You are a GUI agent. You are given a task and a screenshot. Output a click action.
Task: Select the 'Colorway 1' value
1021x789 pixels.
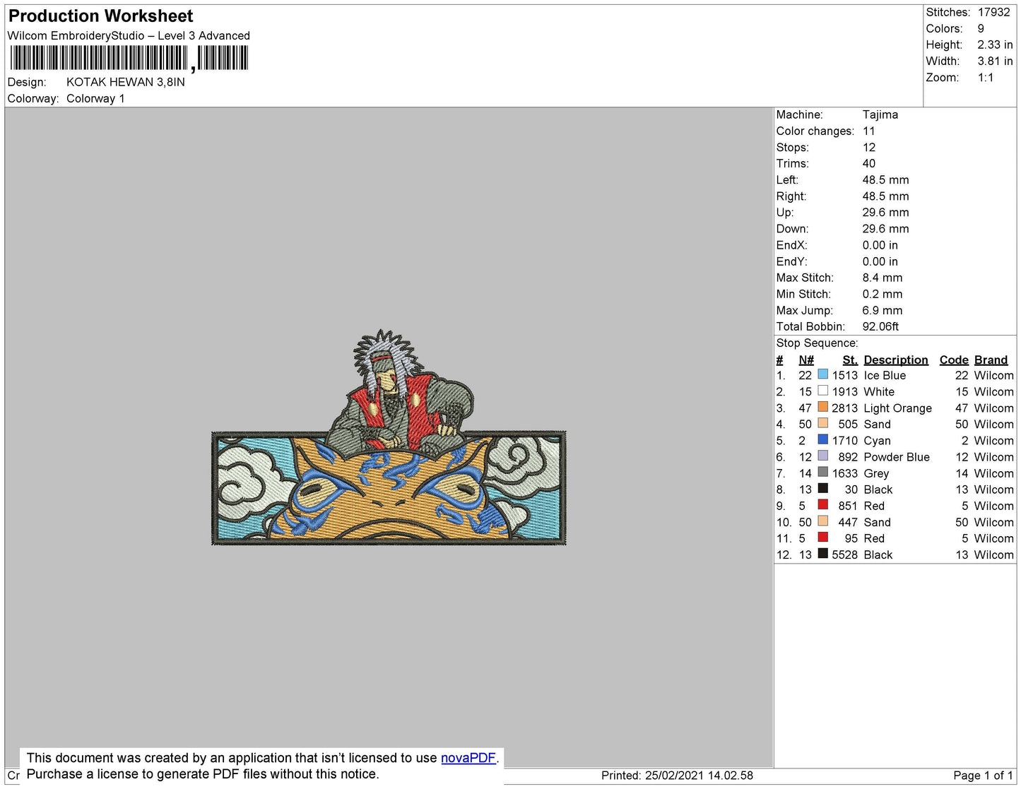[x=95, y=98]
